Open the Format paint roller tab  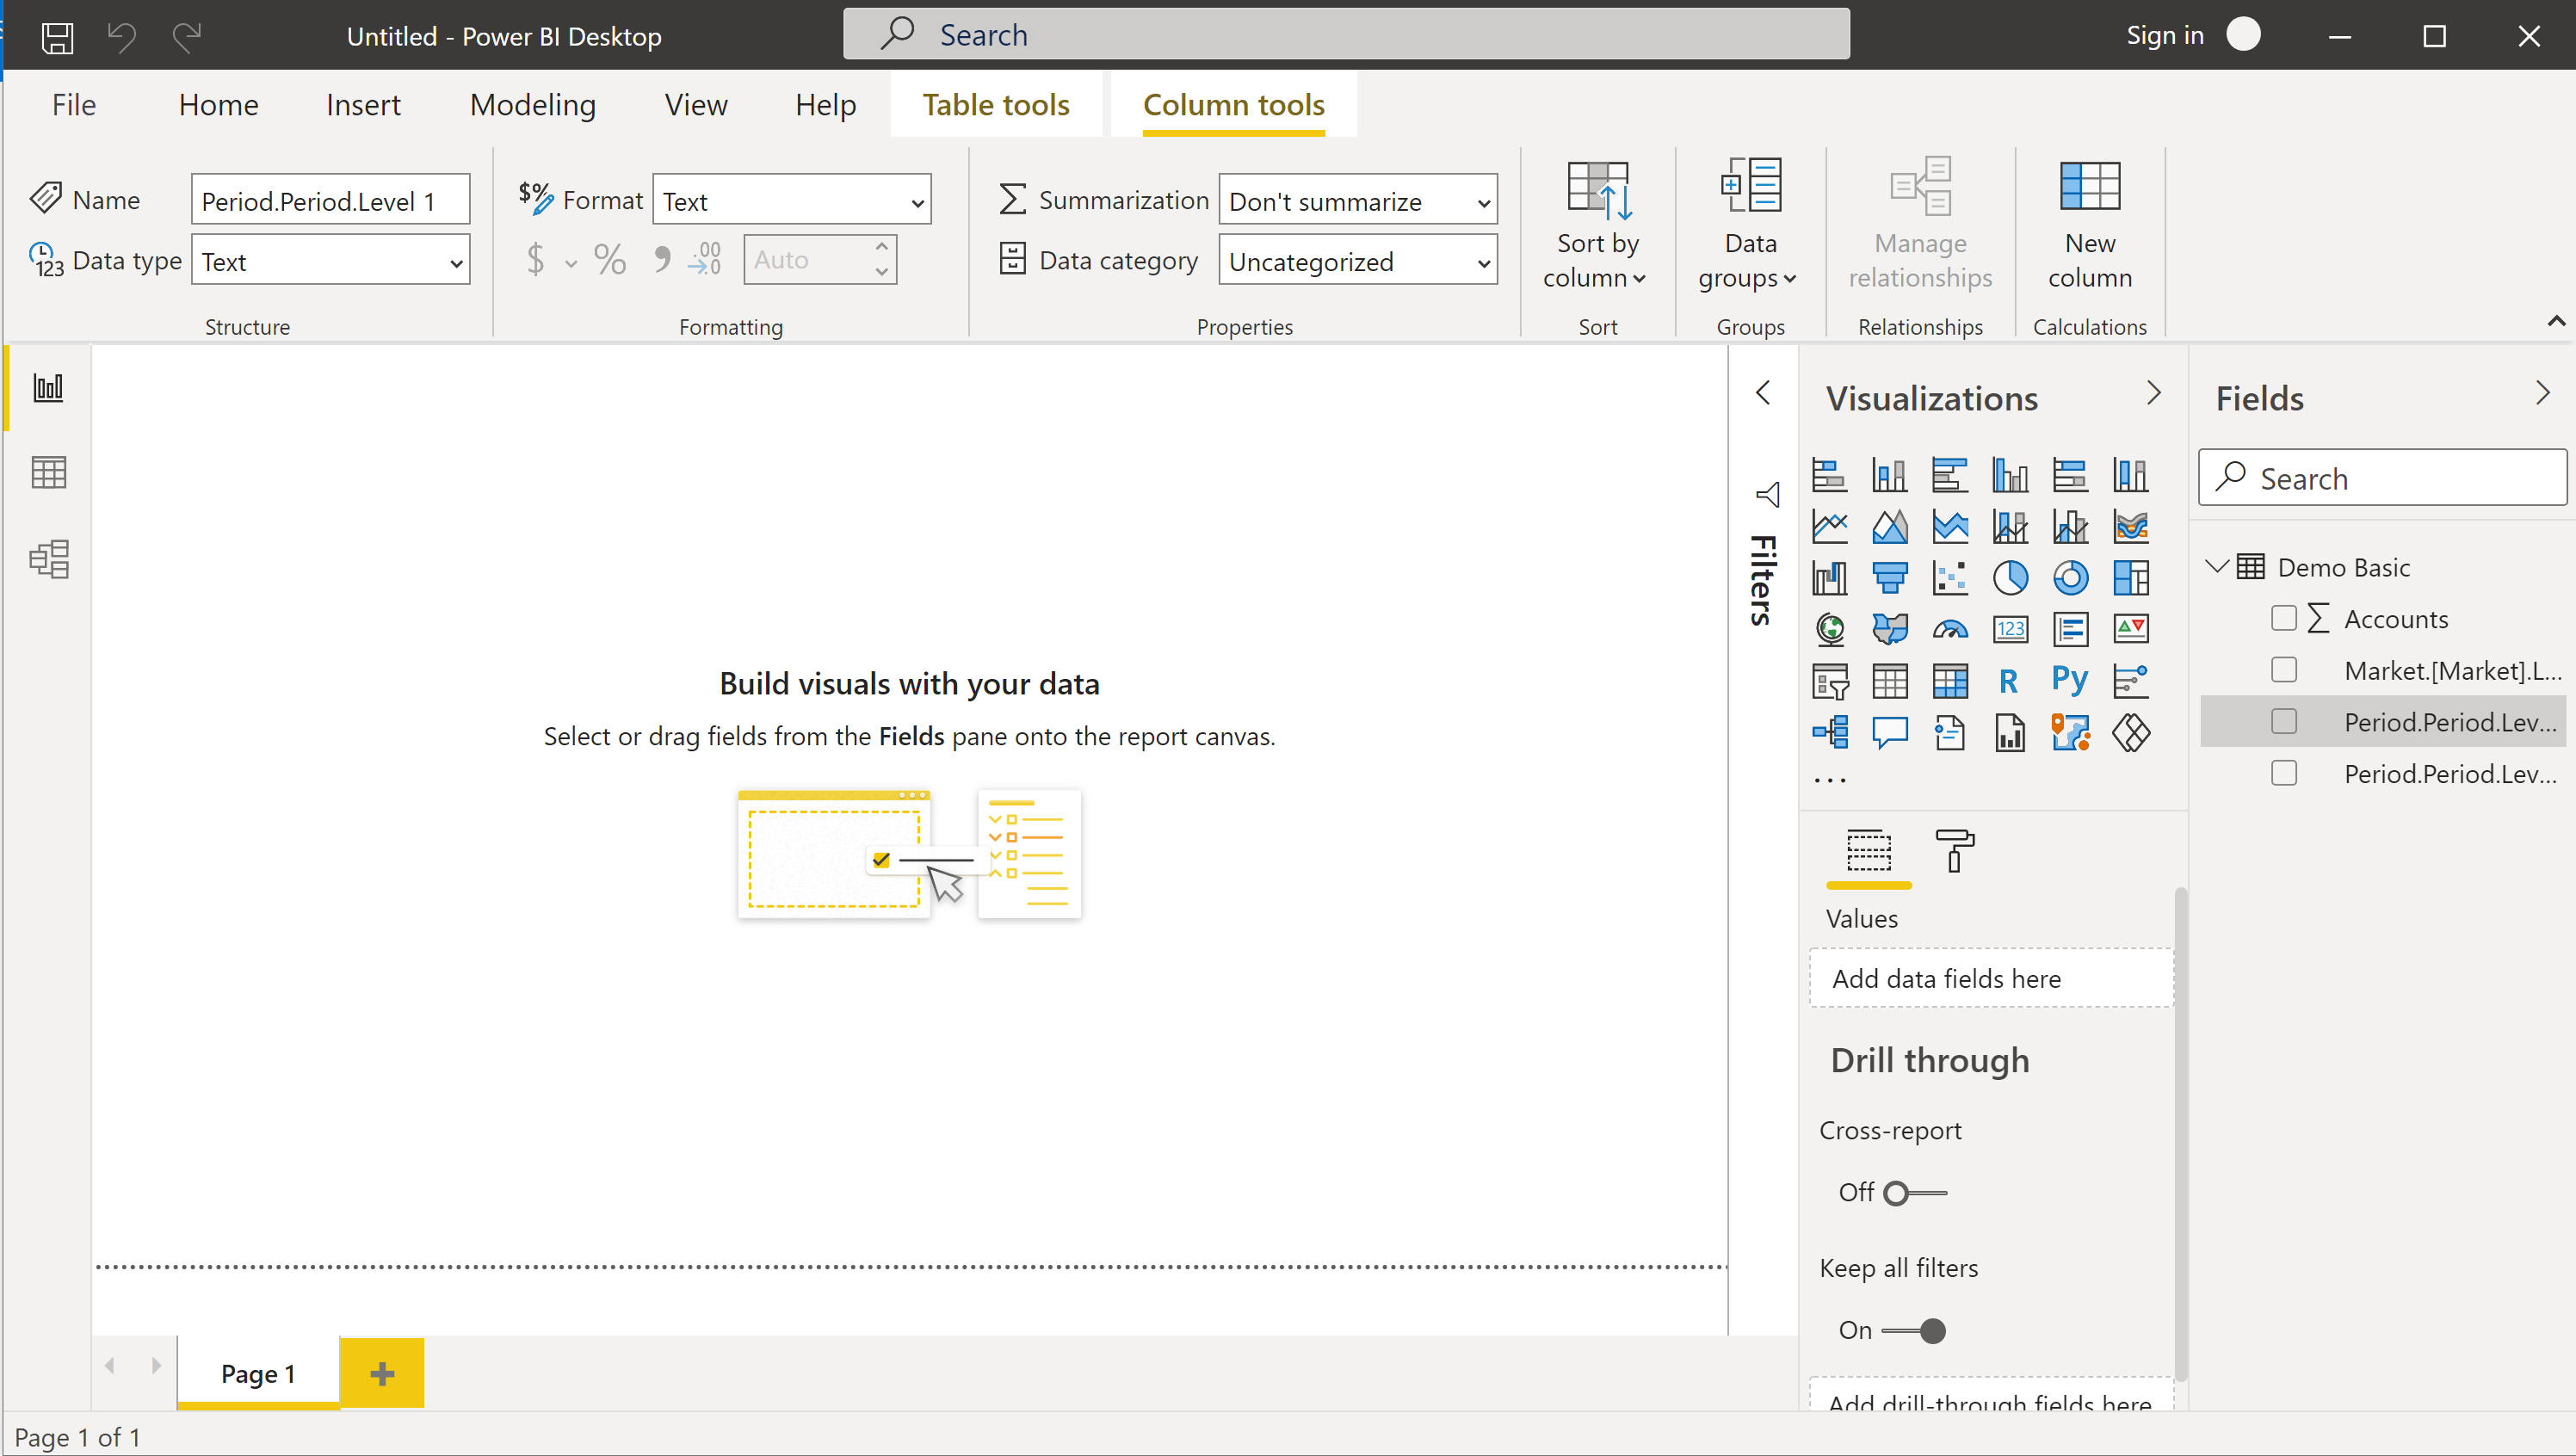(1953, 850)
